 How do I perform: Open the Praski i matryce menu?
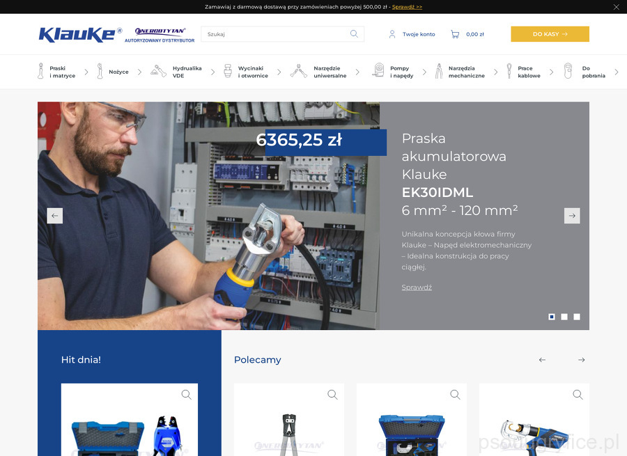coord(63,72)
